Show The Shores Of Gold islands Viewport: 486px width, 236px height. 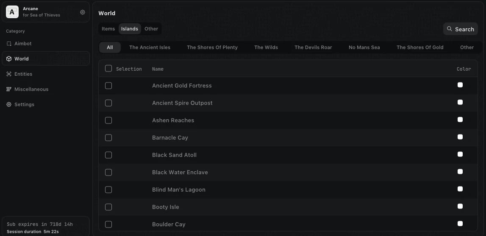point(420,47)
